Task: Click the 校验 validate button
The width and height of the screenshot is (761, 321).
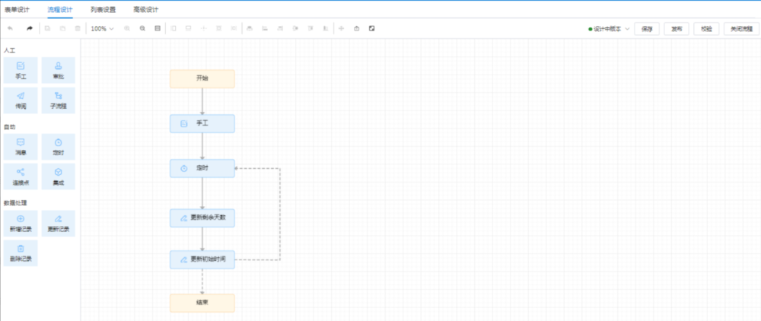Action: click(x=706, y=29)
